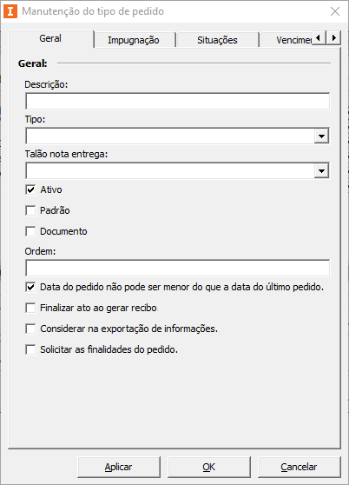Close the Manutenção do tipo de pedido dialog
The width and height of the screenshot is (349, 485).
coord(335,11)
